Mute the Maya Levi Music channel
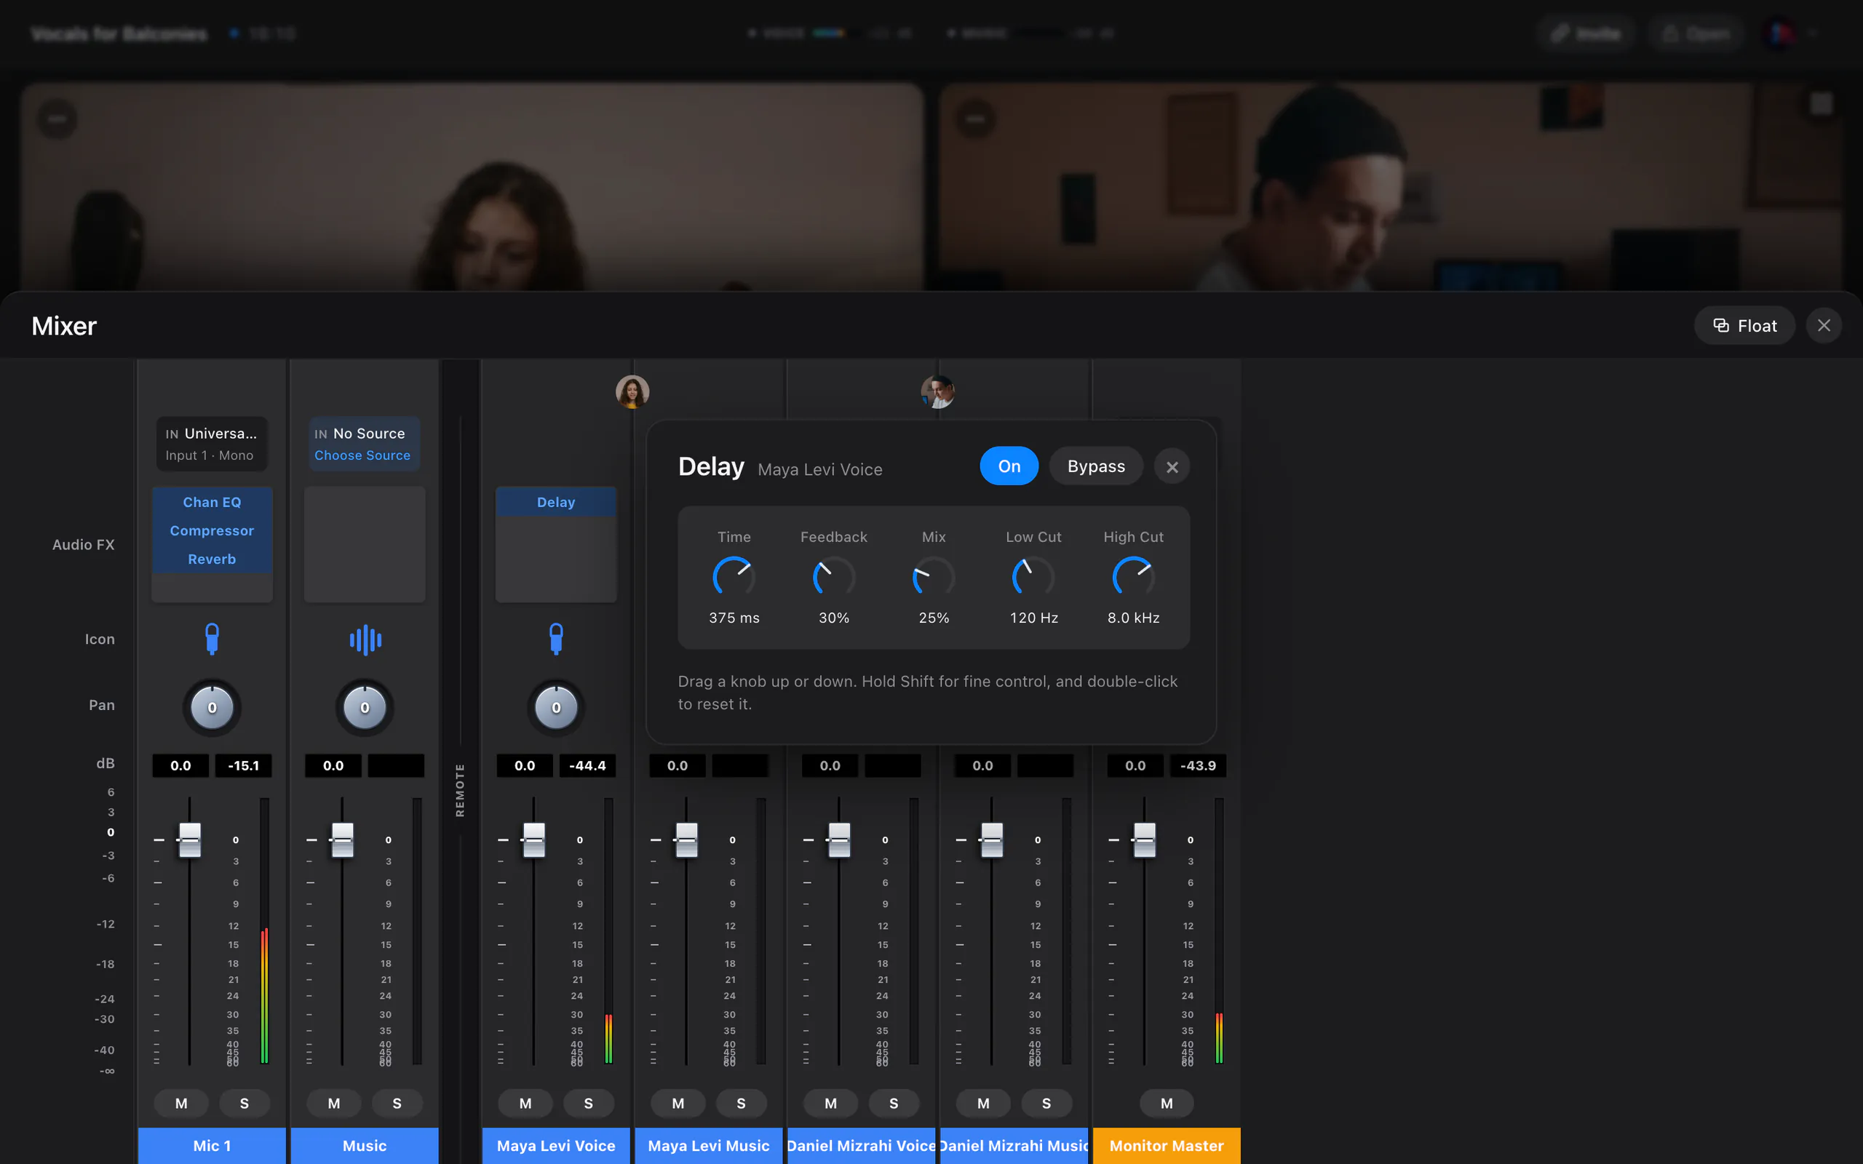The width and height of the screenshot is (1863, 1164). point(678,1103)
